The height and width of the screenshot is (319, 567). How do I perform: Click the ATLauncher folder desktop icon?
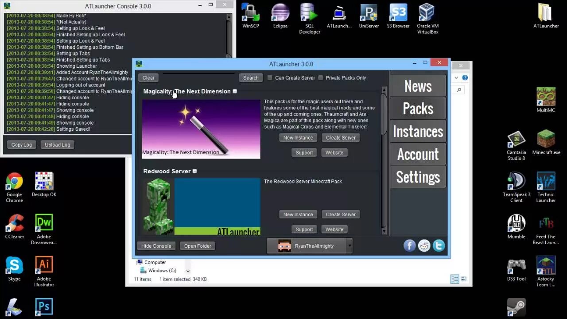(x=546, y=16)
